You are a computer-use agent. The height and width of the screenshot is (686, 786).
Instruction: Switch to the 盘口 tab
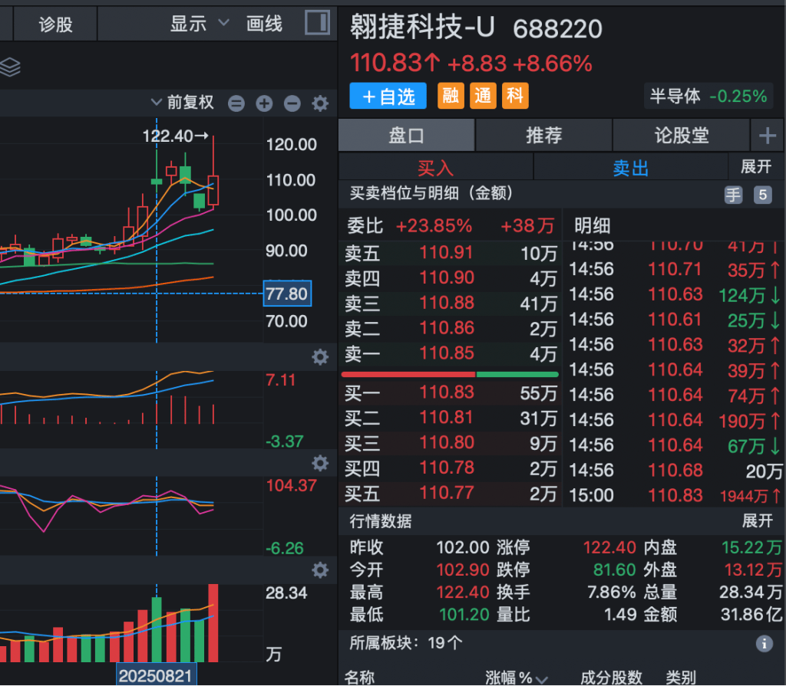point(407,135)
